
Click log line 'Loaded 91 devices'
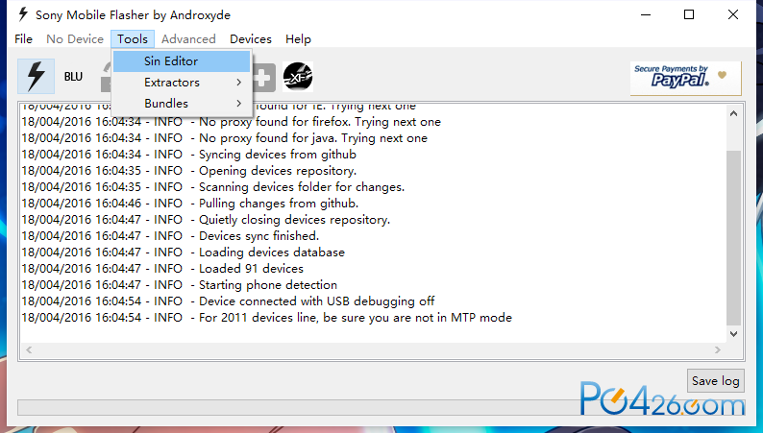(x=162, y=269)
